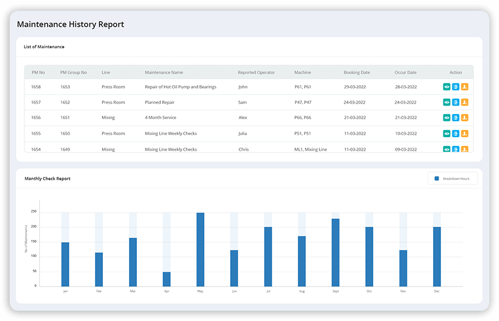Click the blue Breakdown Hours color swatch
Image resolution: width=499 pixels, height=321 pixels.
436,179
